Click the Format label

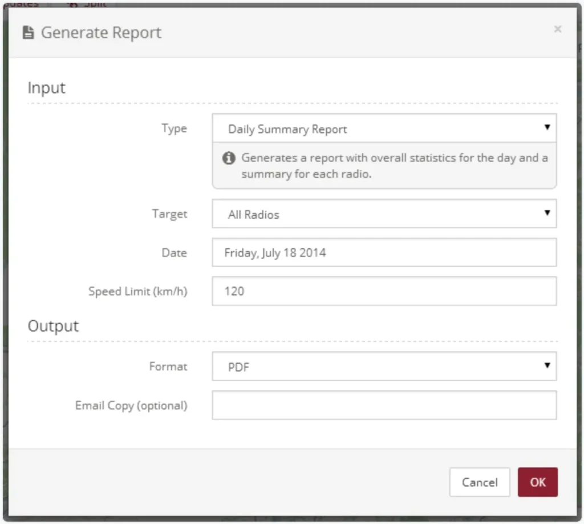click(x=168, y=366)
